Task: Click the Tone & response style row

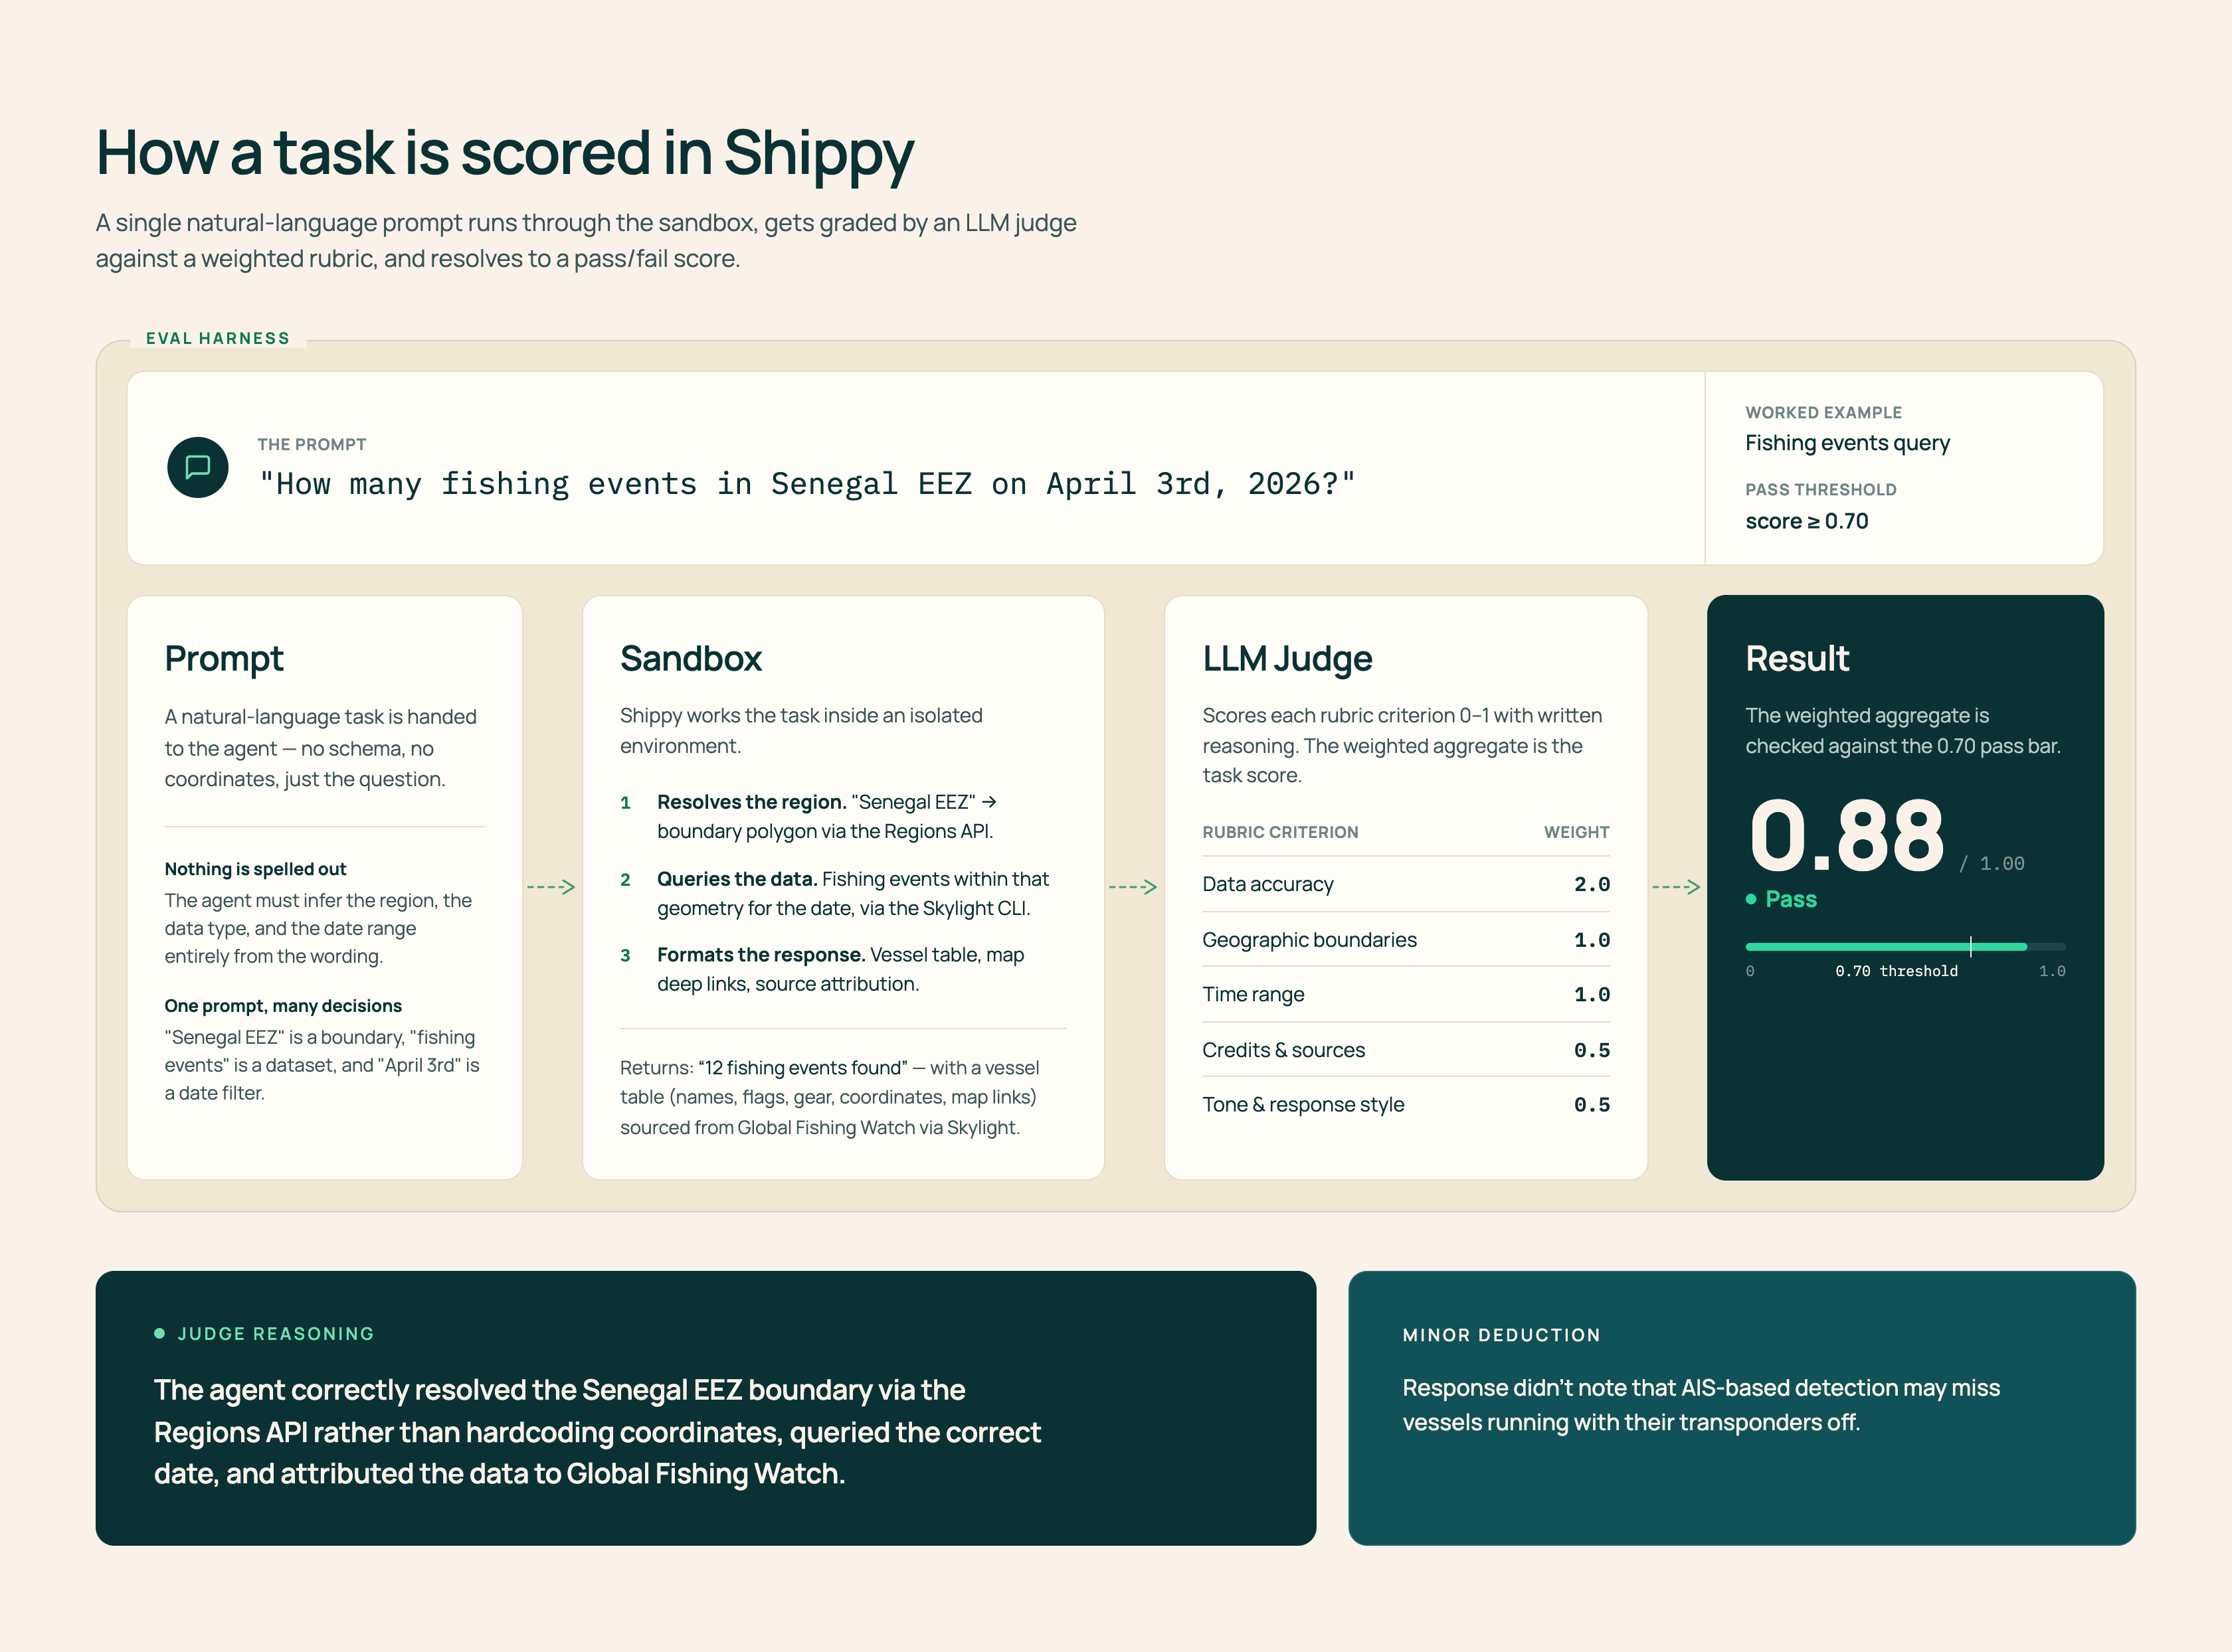Action: 1406,1104
